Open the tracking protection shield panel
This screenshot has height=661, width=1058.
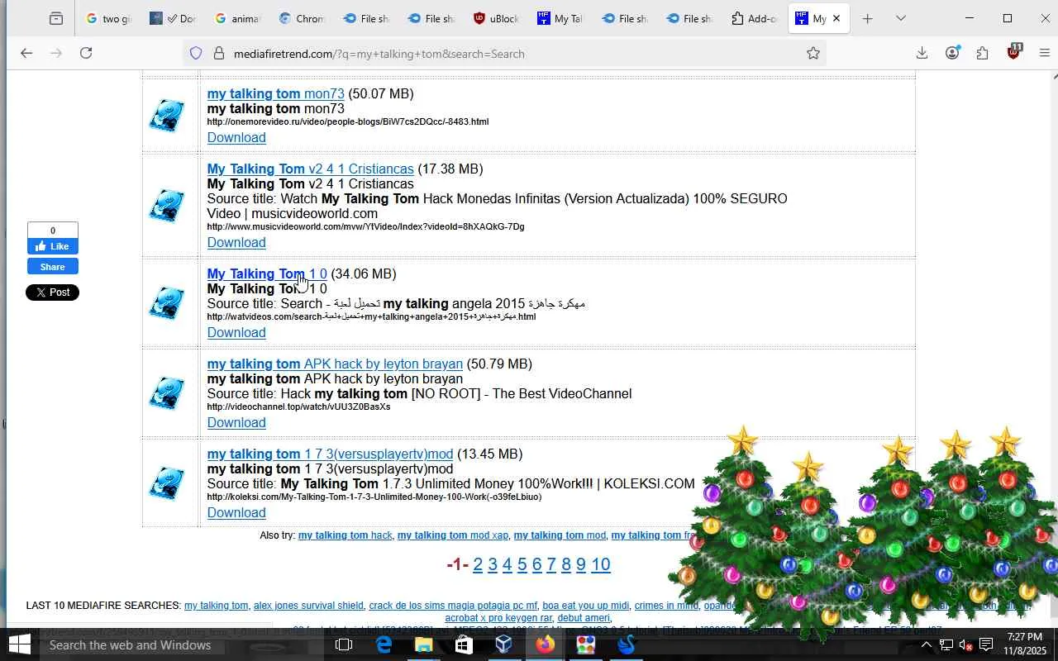coord(196,54)
